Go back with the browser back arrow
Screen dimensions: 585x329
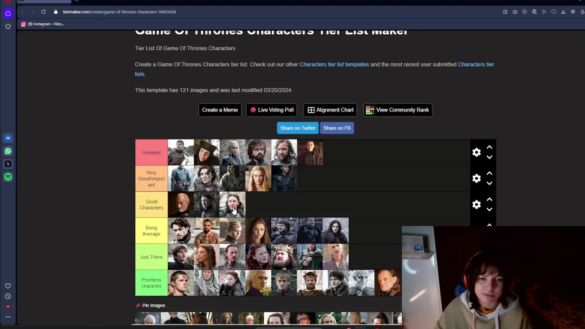(x=22, y=12)
